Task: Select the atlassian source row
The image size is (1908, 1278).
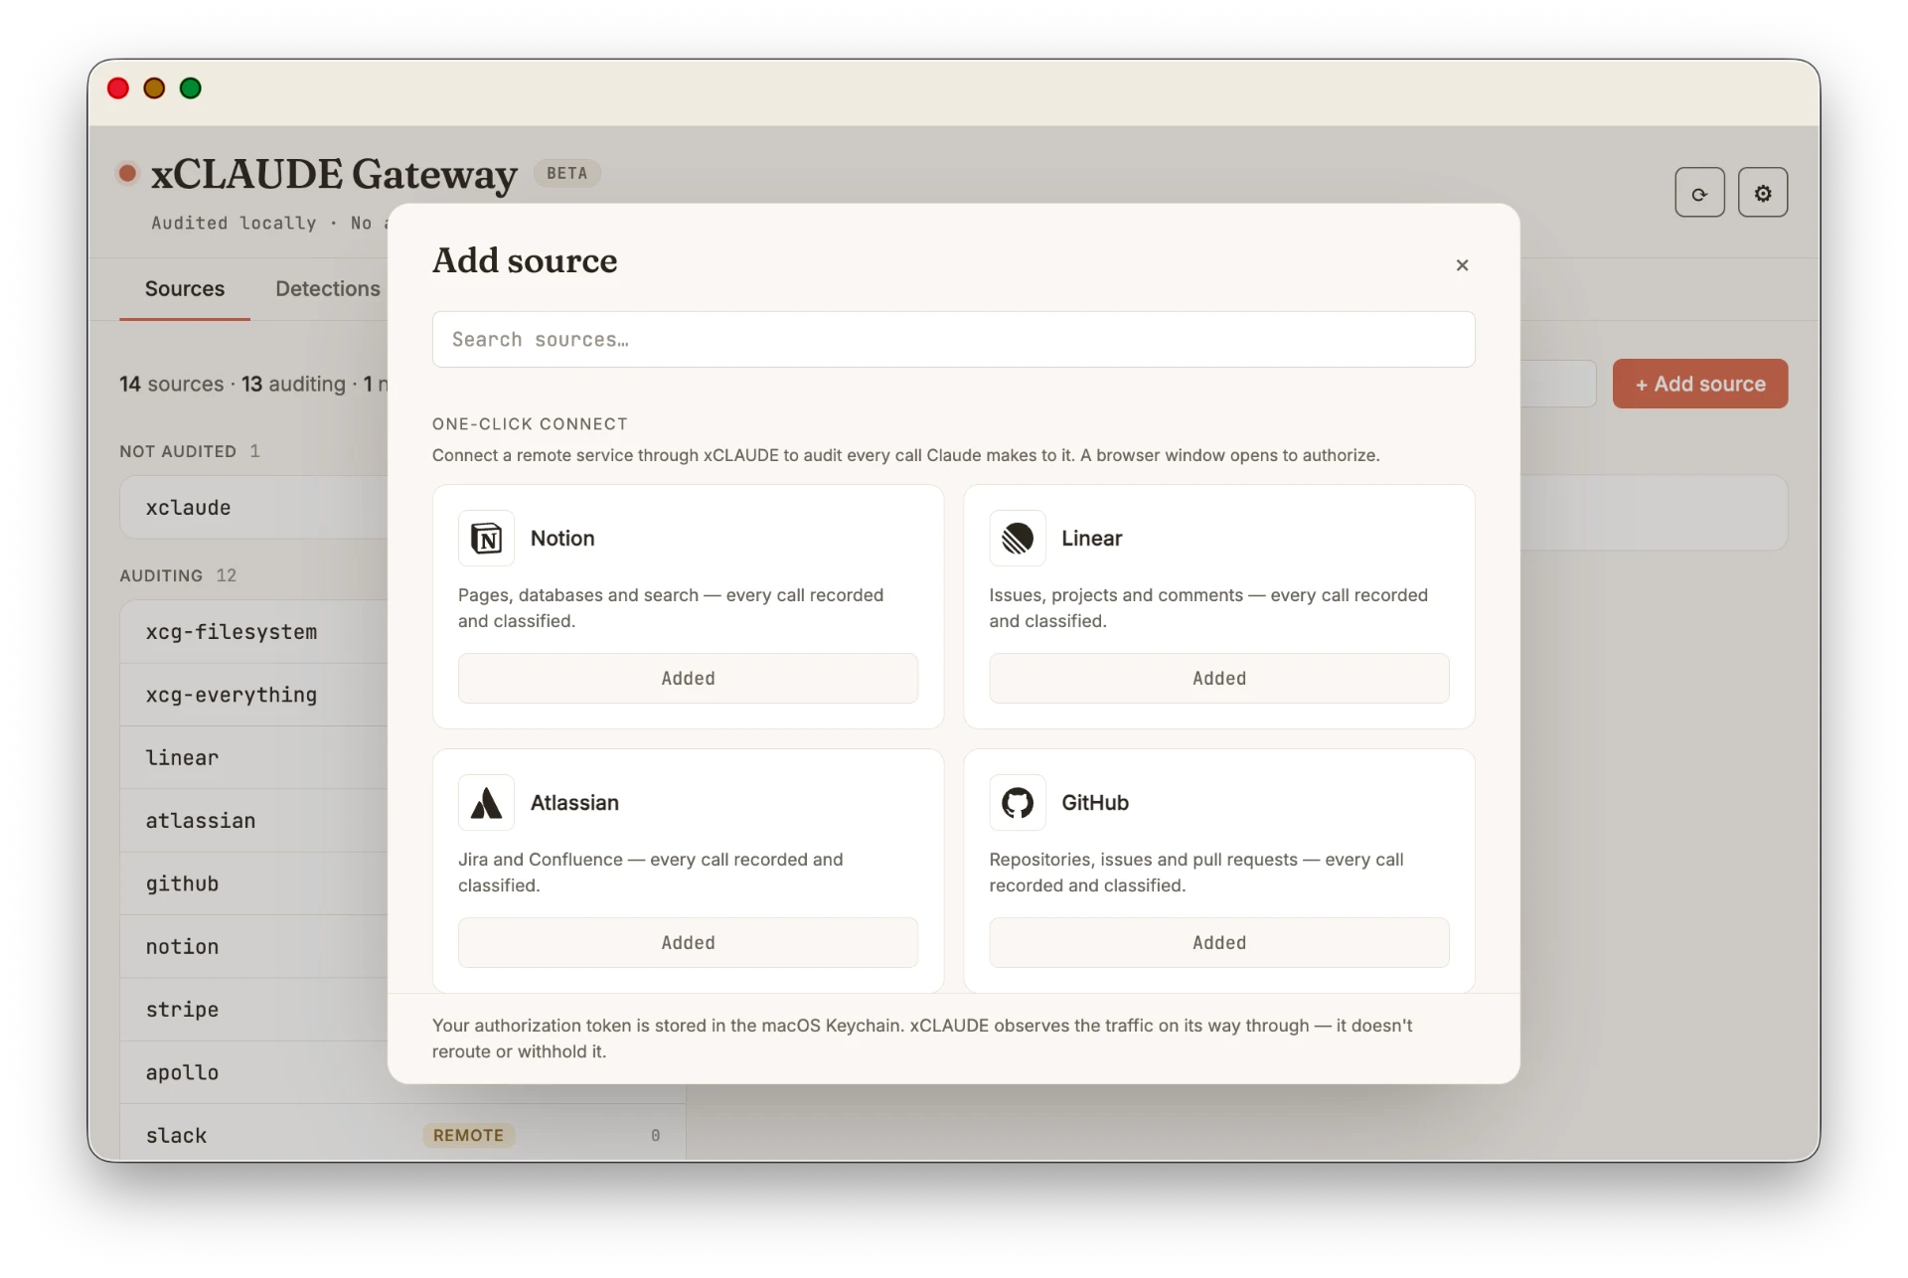Action: 254,820
